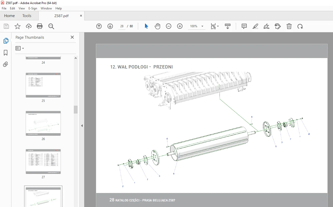This screenshot has height=207, width=333.
Task: Click the part label "4" under the roller
Action: click(x=174, y=174)
